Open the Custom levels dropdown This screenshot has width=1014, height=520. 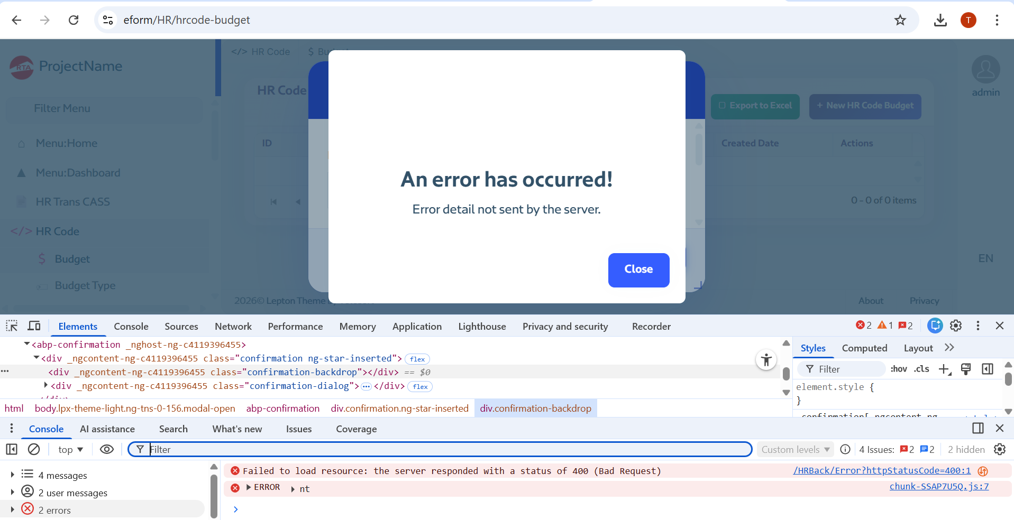(x=795, y=449)
